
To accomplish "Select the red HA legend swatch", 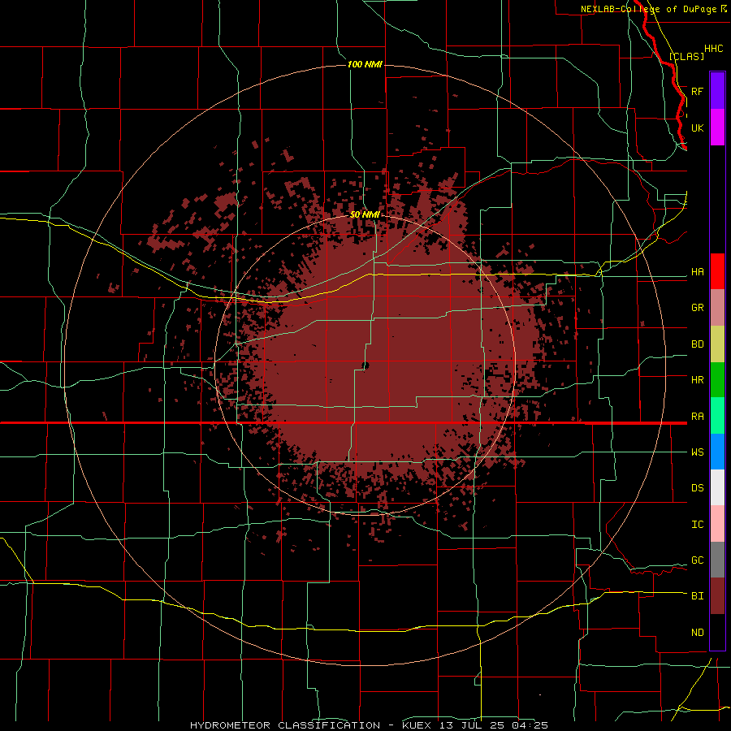I will pyautogui.click(x=717, y=271).
